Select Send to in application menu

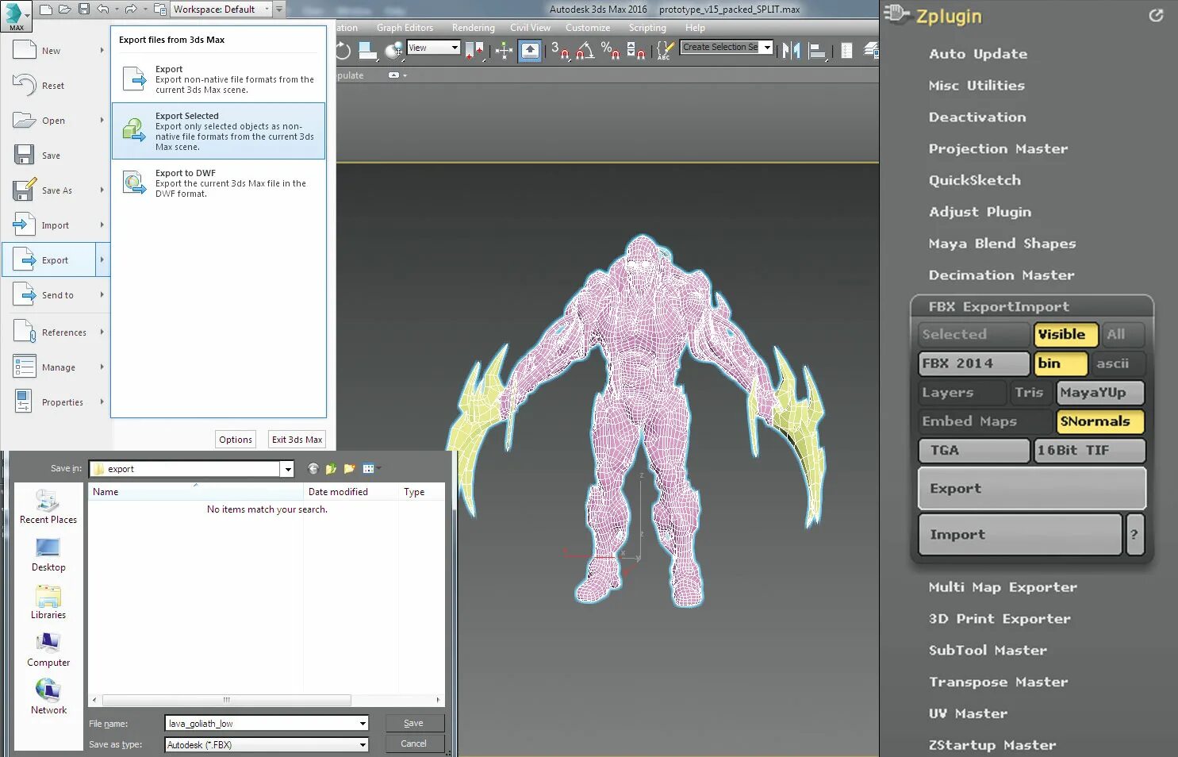pyautogui.click(x=56, y=295)
